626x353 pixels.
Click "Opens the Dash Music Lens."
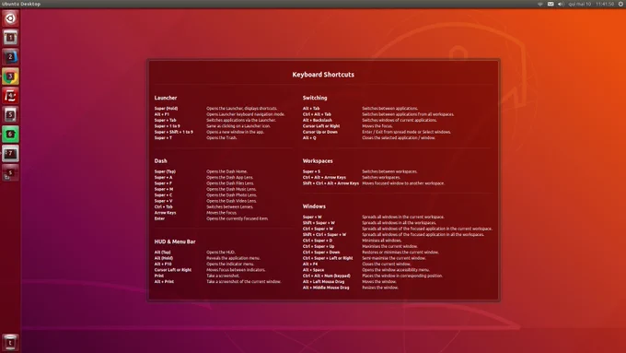(x=231, y=189)
